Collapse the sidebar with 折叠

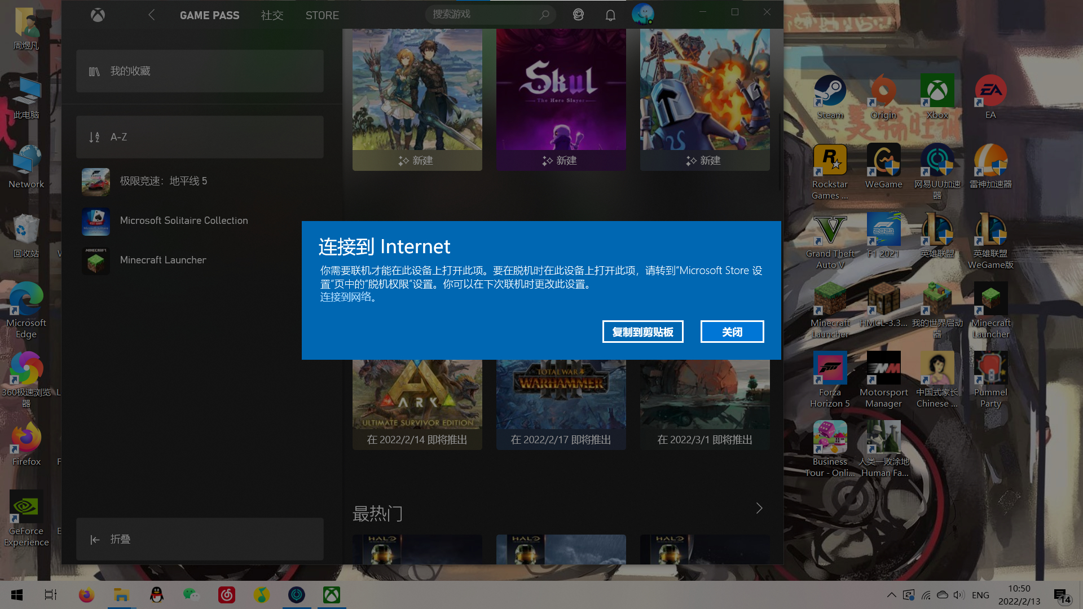click(200, 539)
